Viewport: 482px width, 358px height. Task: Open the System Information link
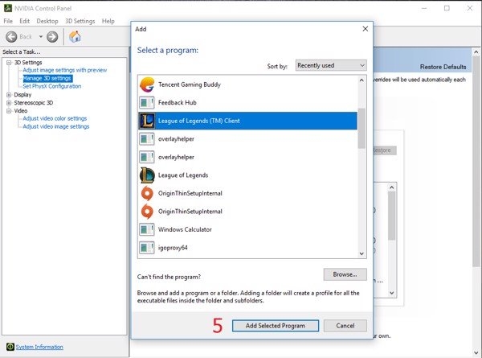pyautogui.click(x=39, y=347)
